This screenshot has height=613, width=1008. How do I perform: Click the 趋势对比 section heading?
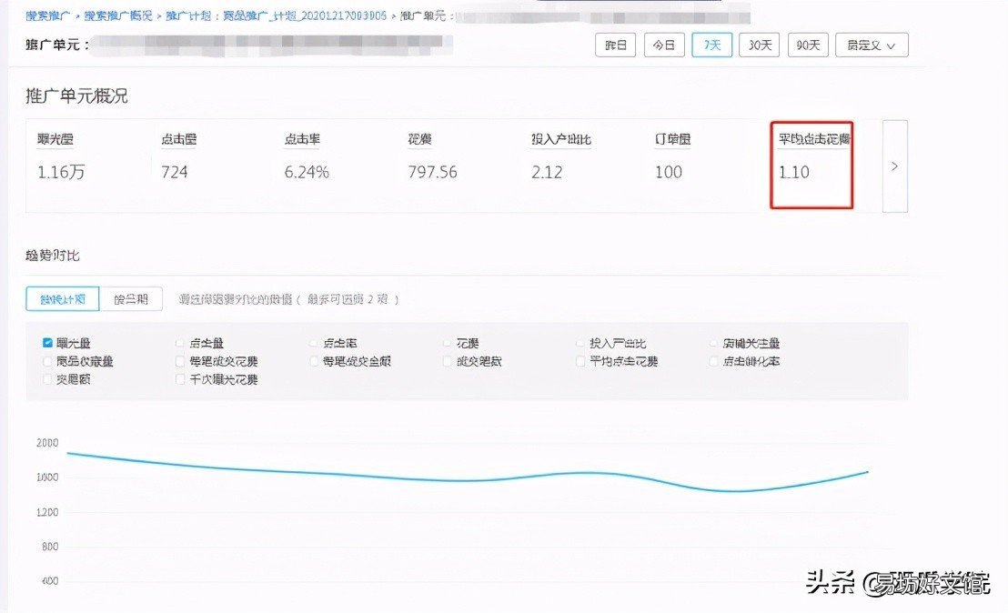click(52, 255)
